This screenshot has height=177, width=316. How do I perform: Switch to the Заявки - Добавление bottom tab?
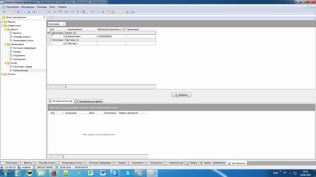(213, 163)
